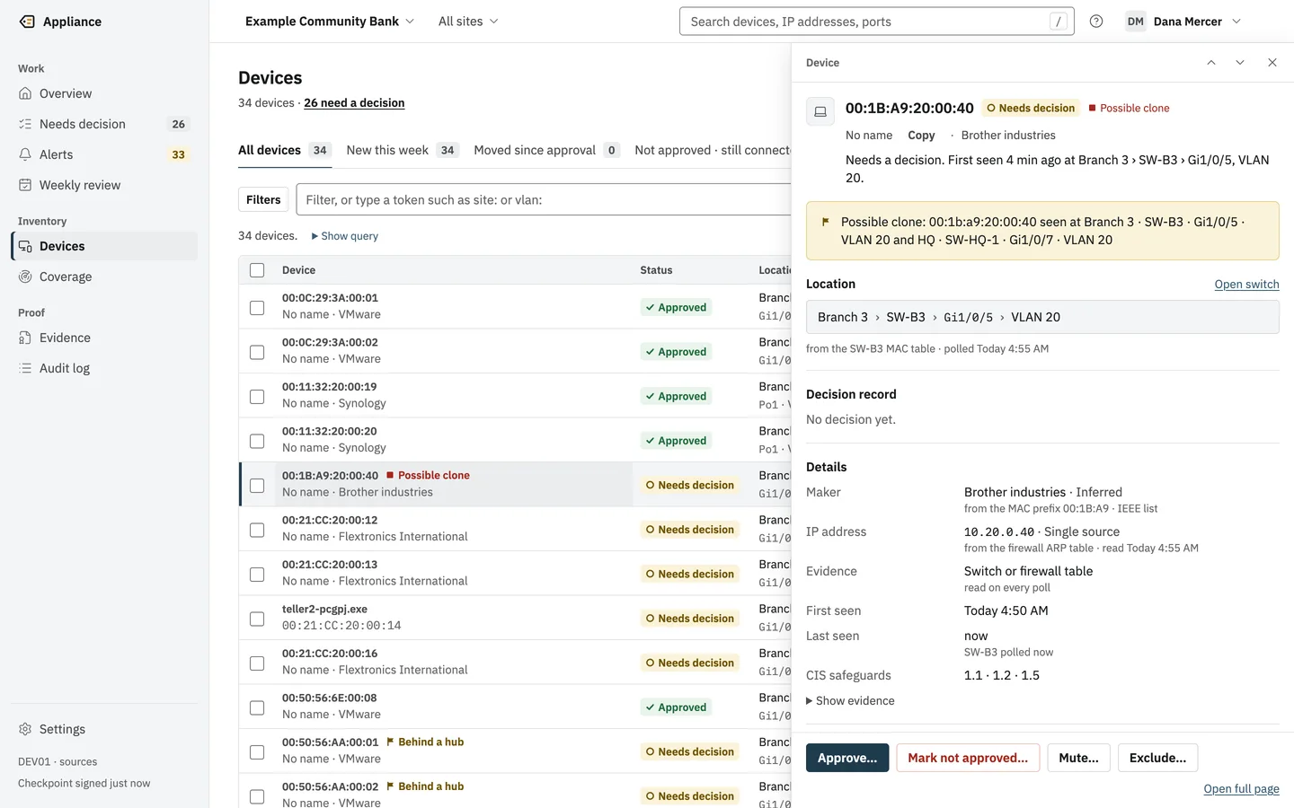The image size is (1294, 808).
Task: Expand Show evidence disclosure
Action: tap(850, 701)
